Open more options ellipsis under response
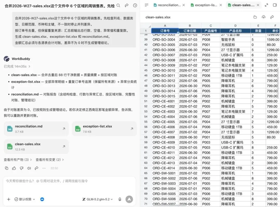Viewport: 280px width, 207px height. coord(44,168)
